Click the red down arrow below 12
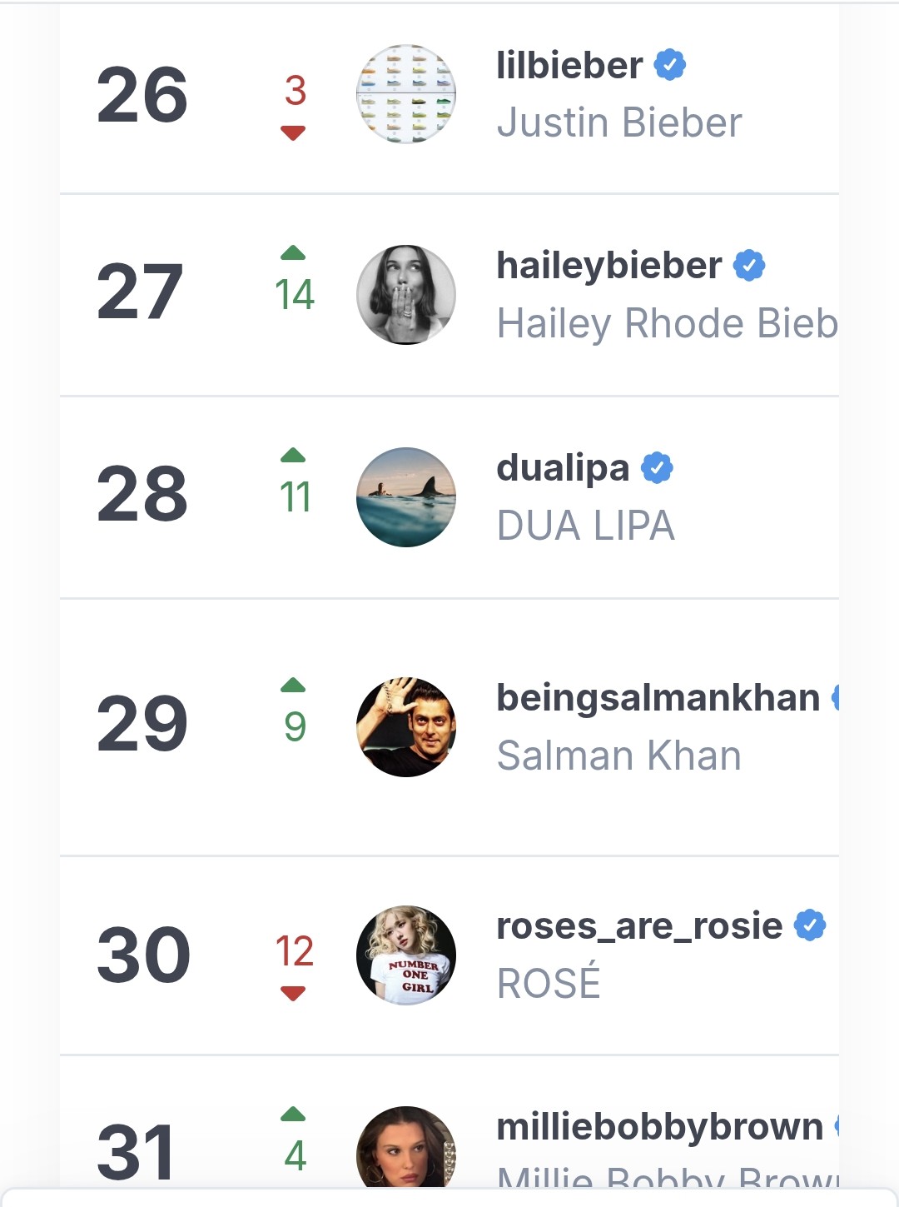The height and width of the screenshot is (1207, 899). click(293, 993)
